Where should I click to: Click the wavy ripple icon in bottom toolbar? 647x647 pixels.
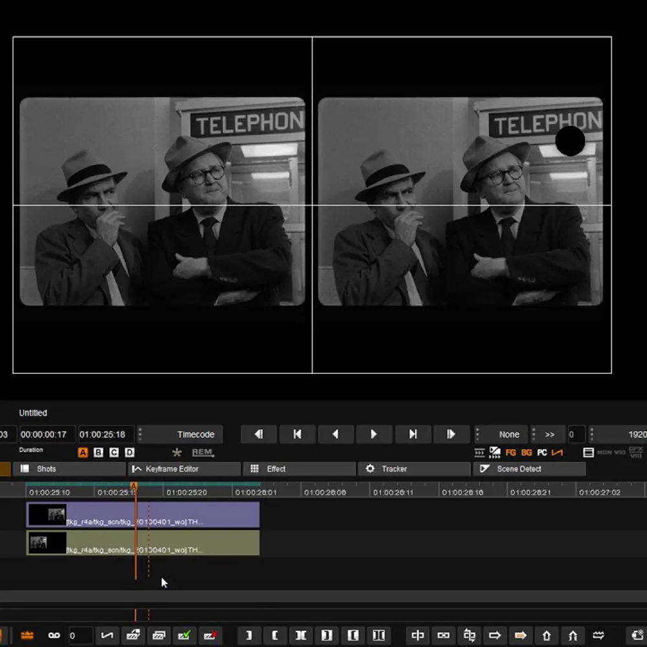click(598, 635)
